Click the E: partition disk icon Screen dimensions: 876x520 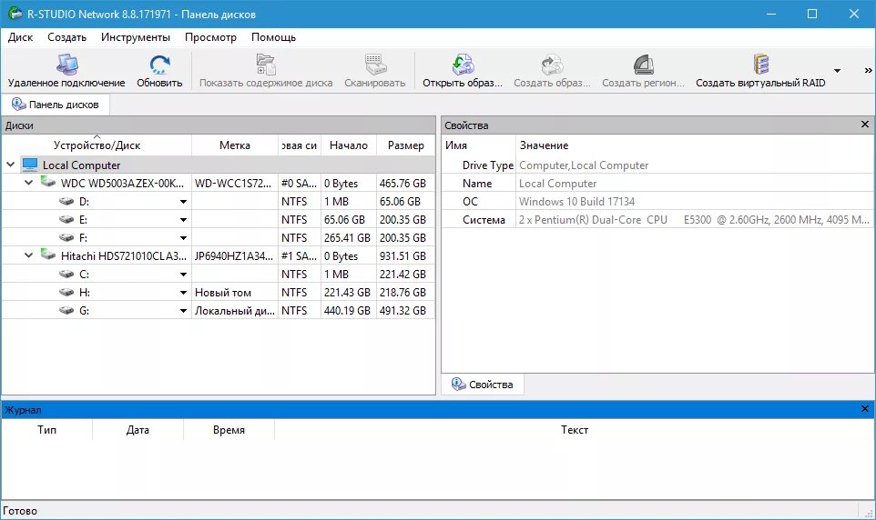click(x=66, y=219)
